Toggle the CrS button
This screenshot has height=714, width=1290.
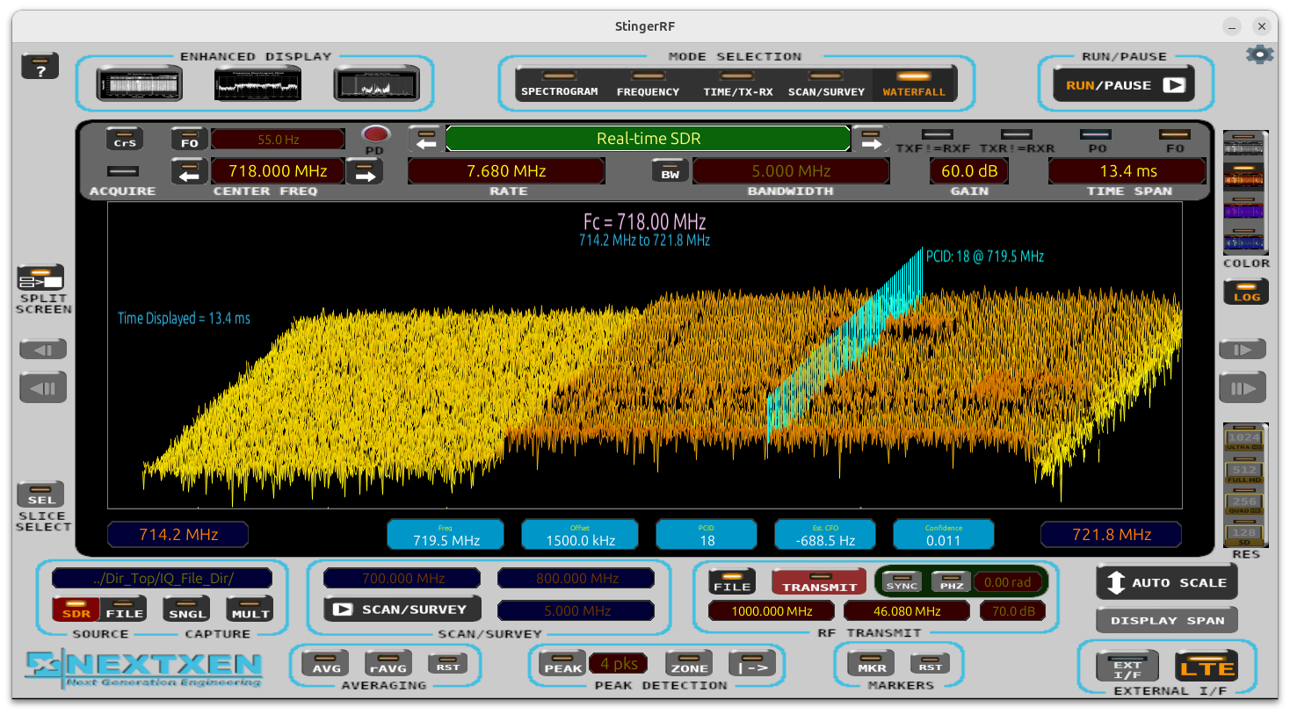(x=125, y=139)
